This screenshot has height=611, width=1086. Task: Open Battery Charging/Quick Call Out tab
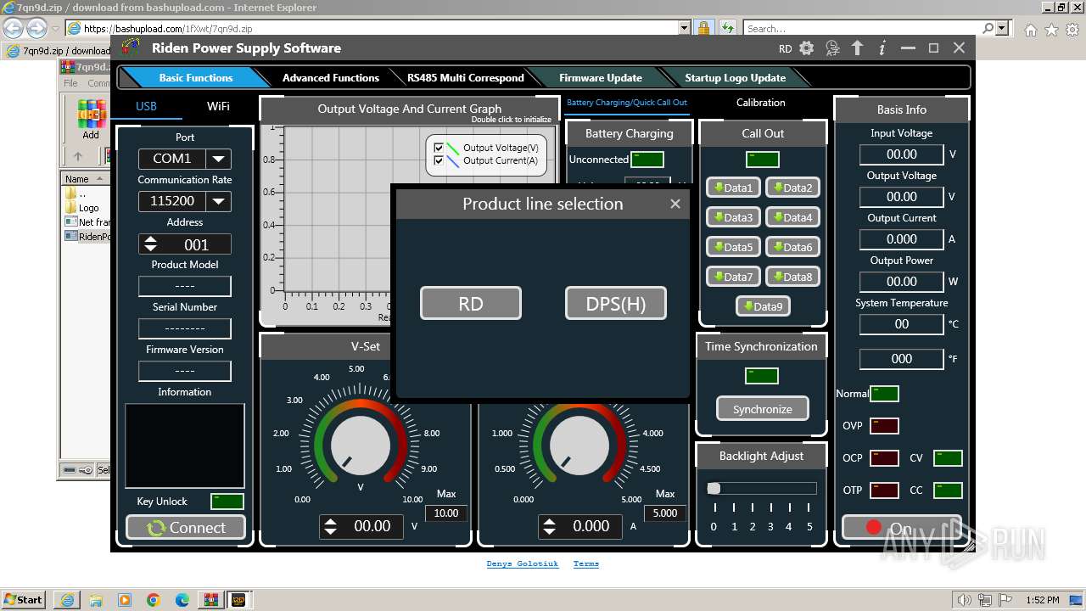pos(627,103)
